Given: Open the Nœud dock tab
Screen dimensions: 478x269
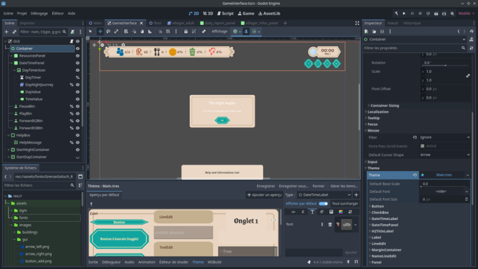Looking at the screenshot, I should click(393, 23).
